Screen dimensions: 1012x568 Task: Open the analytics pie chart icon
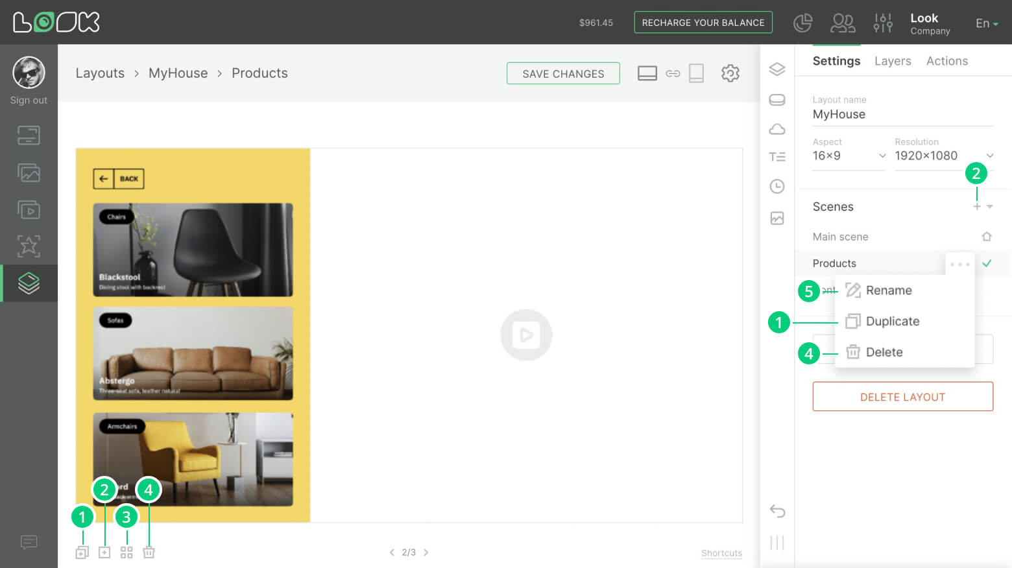pyautogui.click(x=802, y=23)
